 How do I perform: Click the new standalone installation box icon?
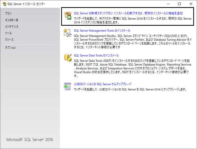(67, 16)
